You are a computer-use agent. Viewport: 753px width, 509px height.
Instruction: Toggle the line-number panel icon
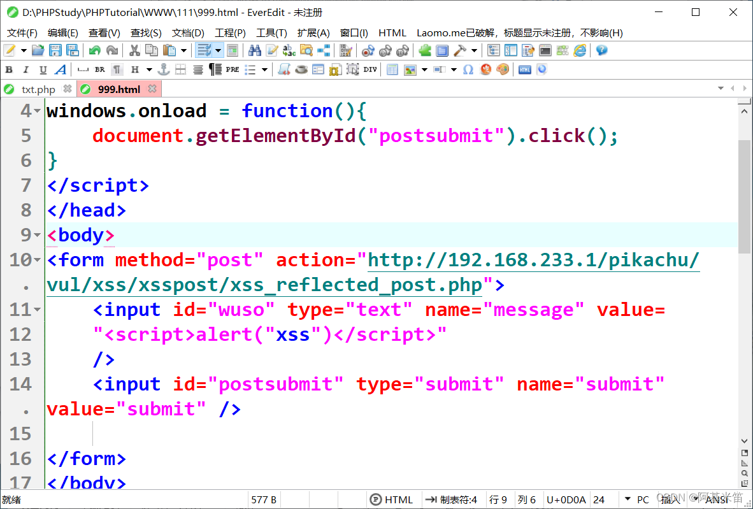tap(233, 50)
